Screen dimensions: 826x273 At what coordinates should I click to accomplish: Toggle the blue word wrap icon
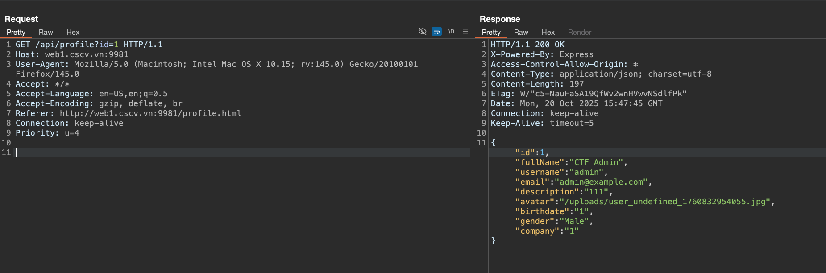coord(437,31)
